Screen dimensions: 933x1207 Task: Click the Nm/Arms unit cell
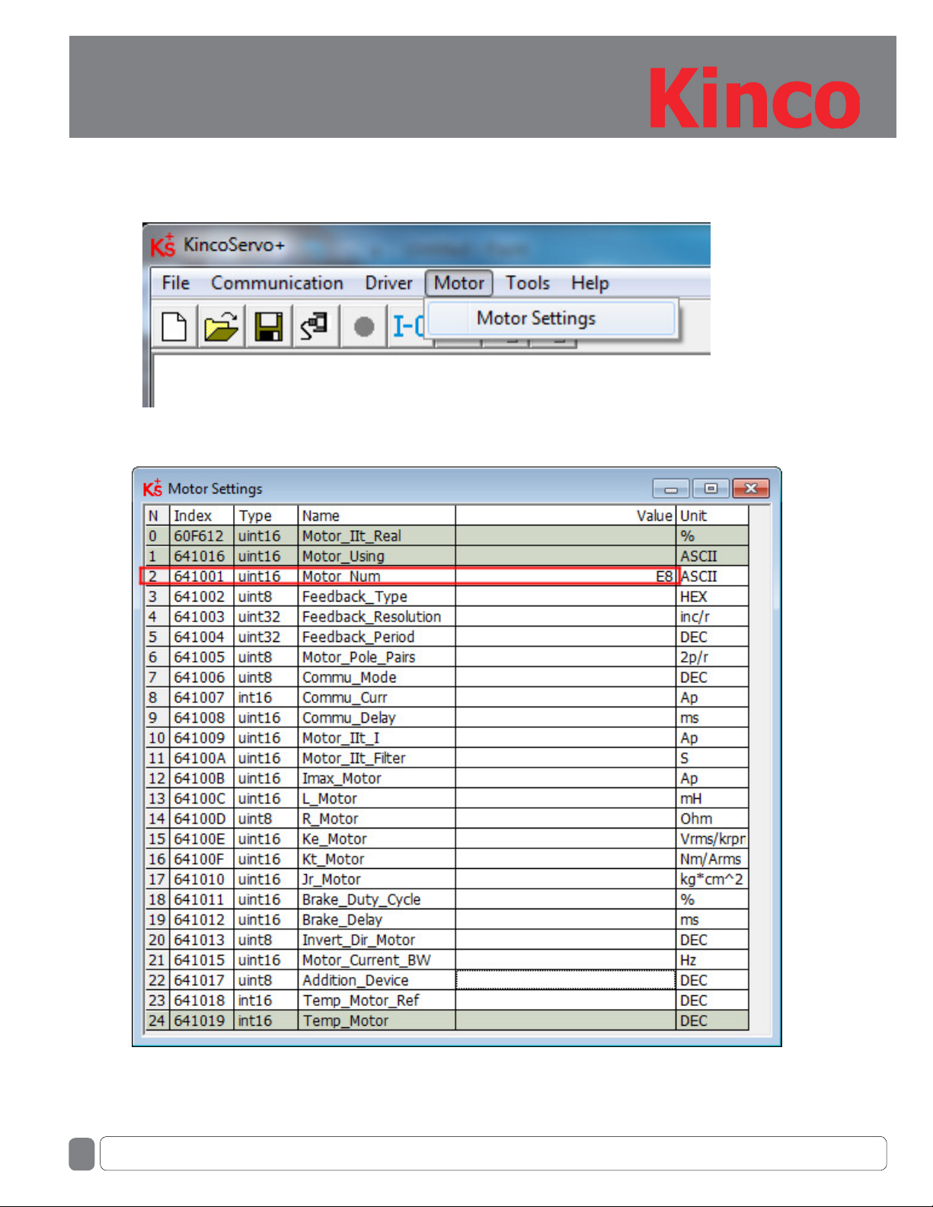coord(712,859)
